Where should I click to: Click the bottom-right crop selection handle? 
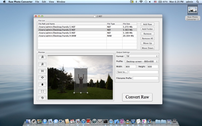coord(87,92)
